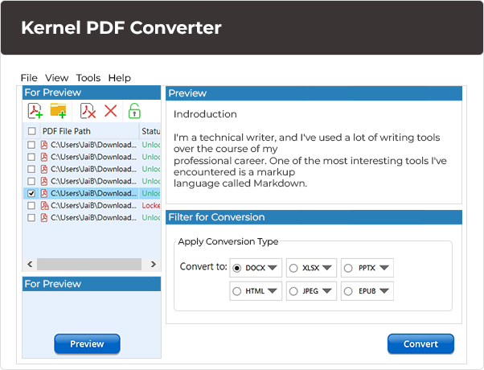The width and height of the screenshot is (484, 370).
Task: Click PDF icon of the Locked file row
Action: point(44,205)
